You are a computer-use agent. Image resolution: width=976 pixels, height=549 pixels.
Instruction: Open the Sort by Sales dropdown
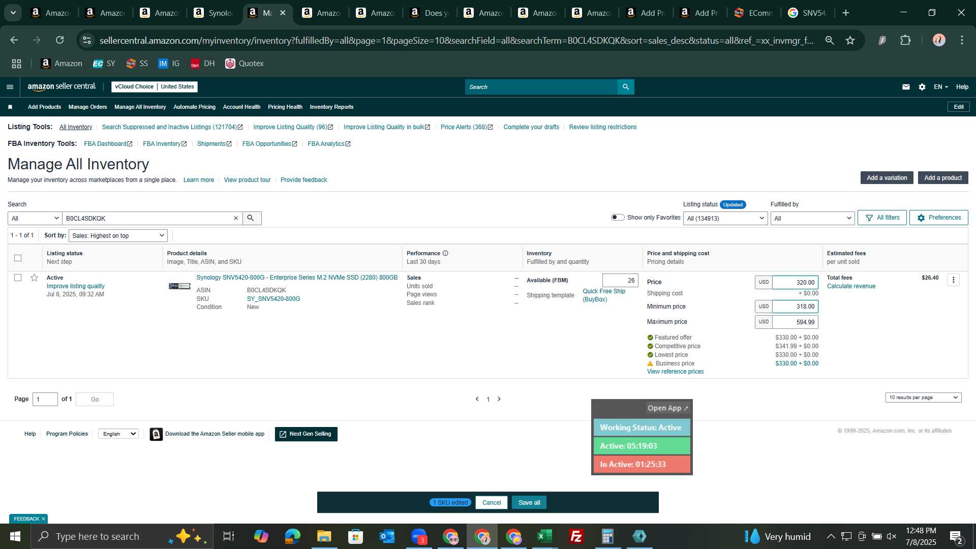tap(118, 235)
